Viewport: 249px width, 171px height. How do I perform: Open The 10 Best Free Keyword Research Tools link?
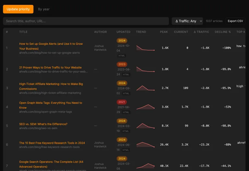click(x=52, y=143)
